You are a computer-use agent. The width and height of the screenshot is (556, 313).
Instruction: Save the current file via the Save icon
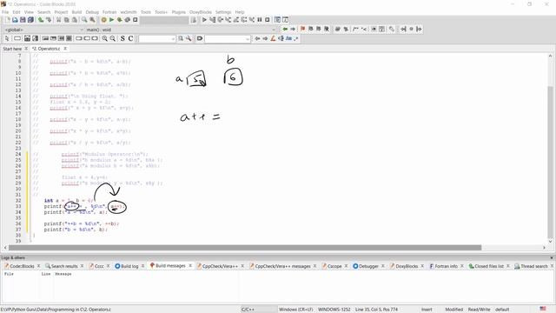coord(23,20)
